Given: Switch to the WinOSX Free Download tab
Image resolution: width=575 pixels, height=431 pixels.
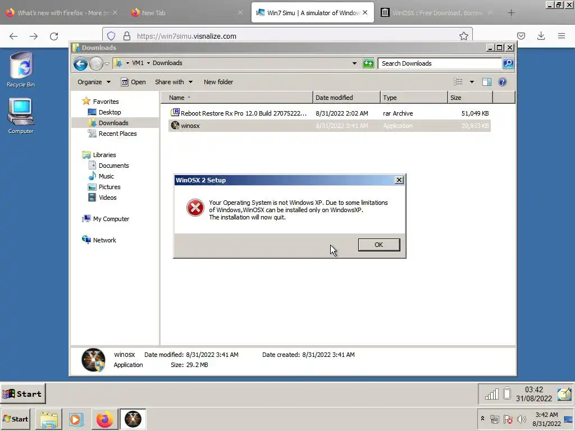Looking at the screenshot, I should coord(436,13).
